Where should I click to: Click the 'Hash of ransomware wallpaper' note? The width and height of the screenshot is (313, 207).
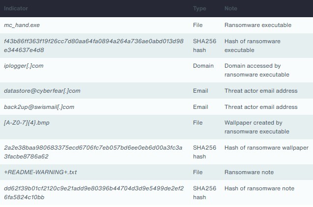click(x=266, y=148)
